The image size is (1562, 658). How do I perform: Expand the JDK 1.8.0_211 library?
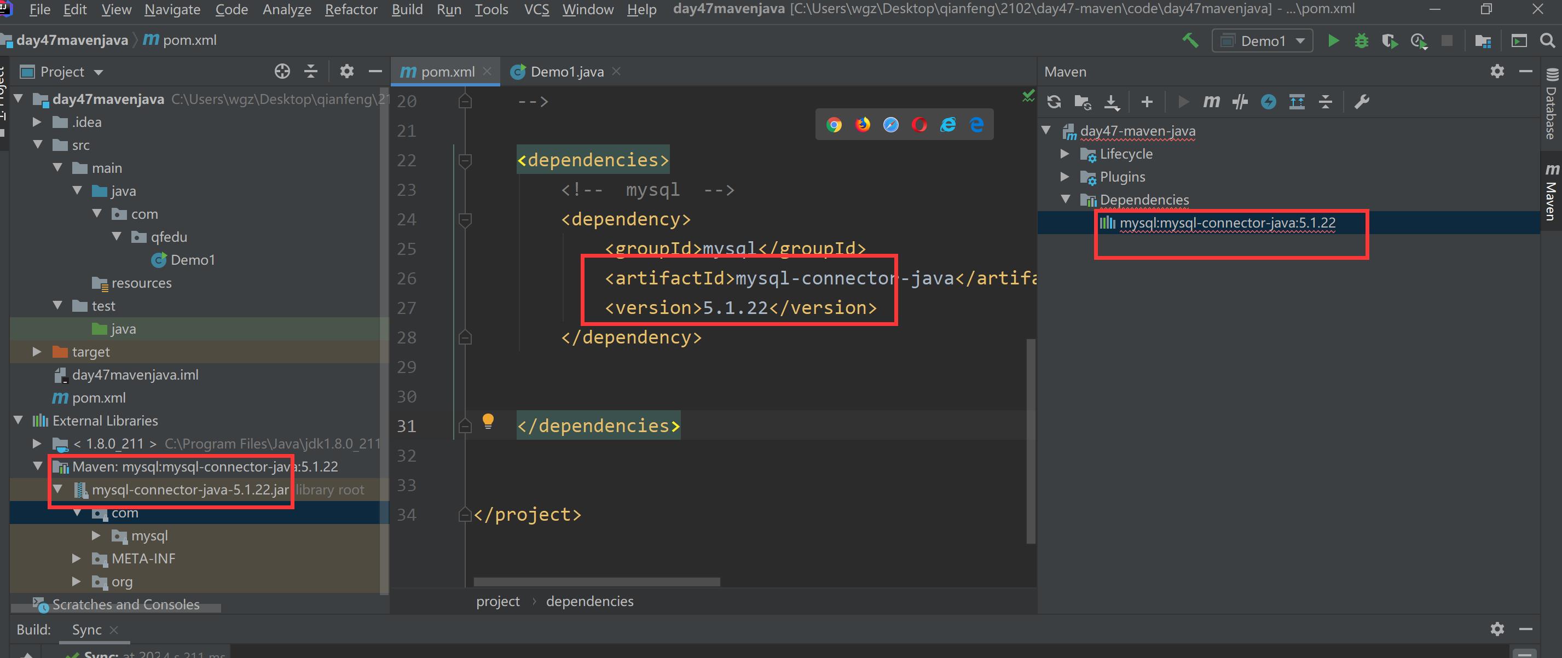(x=38, y=444)
